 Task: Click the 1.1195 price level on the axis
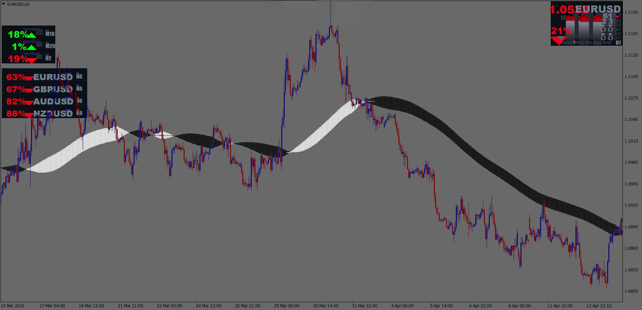point(631,12)
